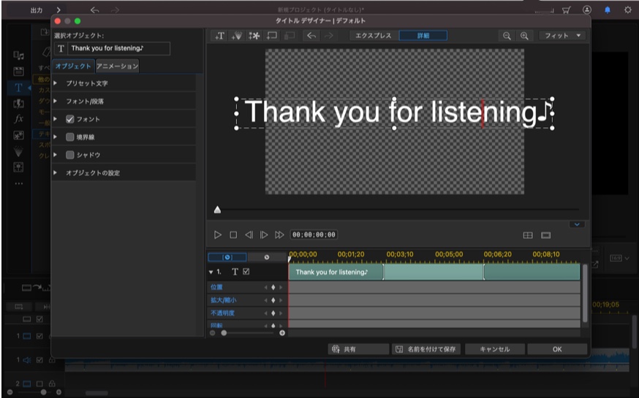This screenshot has height=398, width=639.
Task: Collapse the preview panel chevron
Action: [577, 224]
